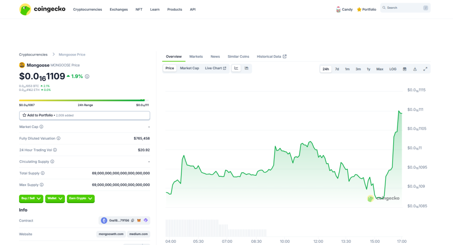Click the Add to Portfolio button
This screenshot has width=453, height=245.
click(84, 115)
